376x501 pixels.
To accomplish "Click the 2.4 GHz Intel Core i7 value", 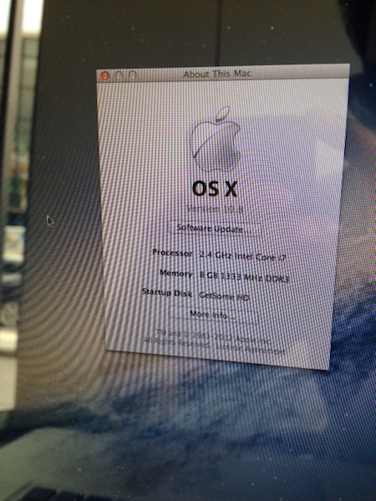I will point(242,256).
